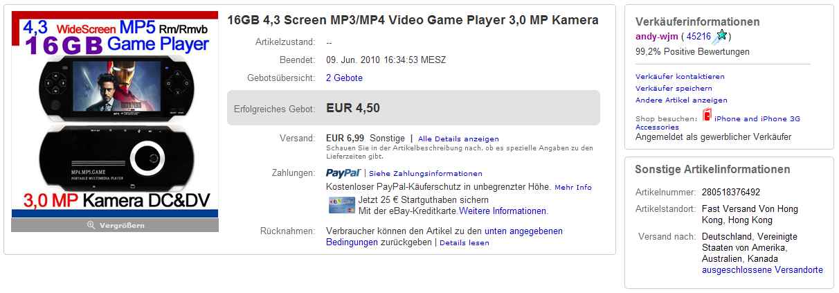This screenshot has height=293, width=839.
Task: Click the PayPal logo
Action: coord(343,172)
